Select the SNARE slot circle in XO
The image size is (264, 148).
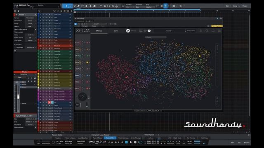[x=77, y=75]
